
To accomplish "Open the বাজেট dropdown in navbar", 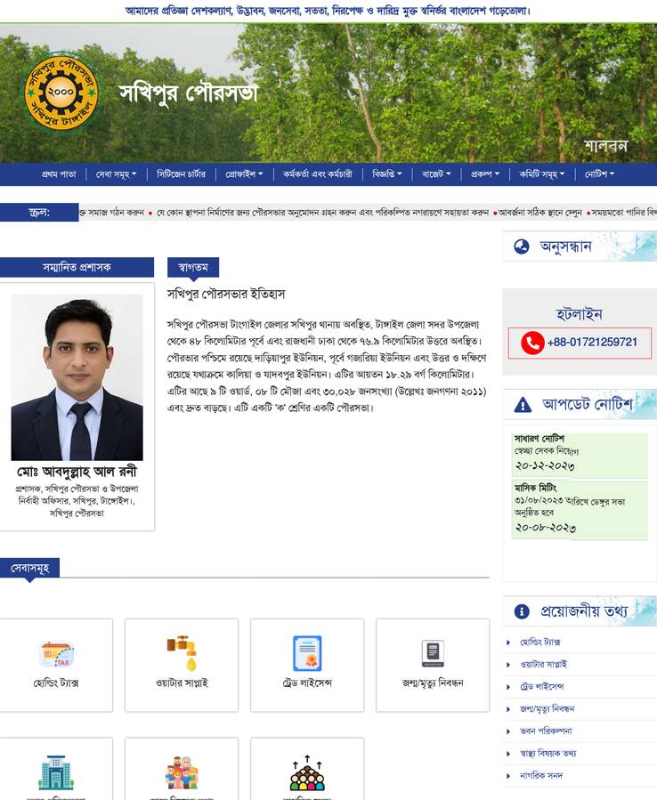I will click(436, 174).
